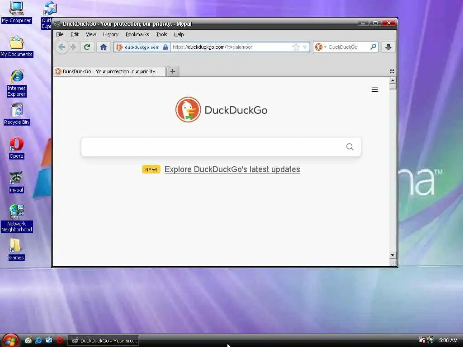This screenshot has height=347, width=463.
Task: Click the NEW! badge
Action: [151, 169]
